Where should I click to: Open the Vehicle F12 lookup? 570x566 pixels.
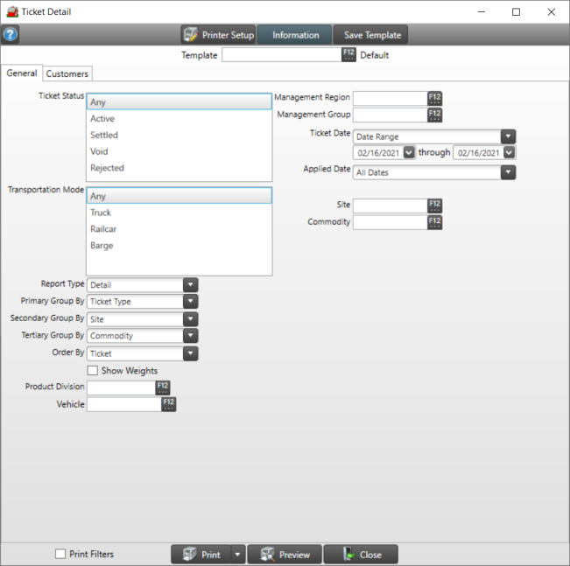pyautogui.click(x=168, y=404)
